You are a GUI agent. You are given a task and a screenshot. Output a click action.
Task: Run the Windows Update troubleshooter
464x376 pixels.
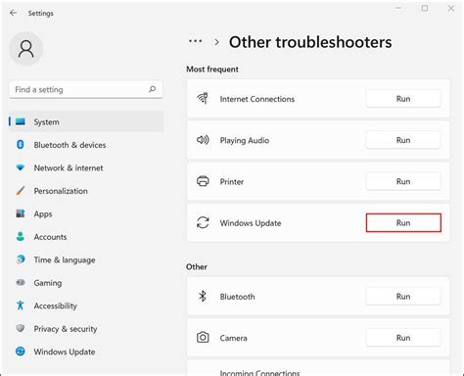coord(403,223)
